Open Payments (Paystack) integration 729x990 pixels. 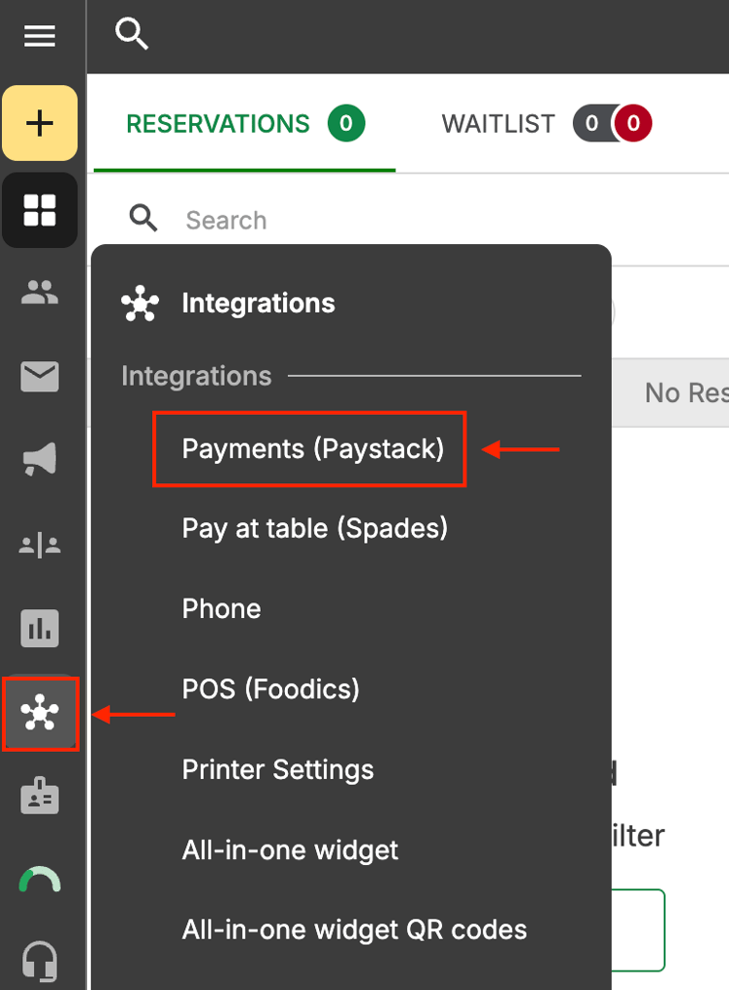(309, 449)
